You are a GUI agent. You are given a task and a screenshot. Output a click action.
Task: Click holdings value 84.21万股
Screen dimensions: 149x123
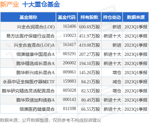(91, 82)
